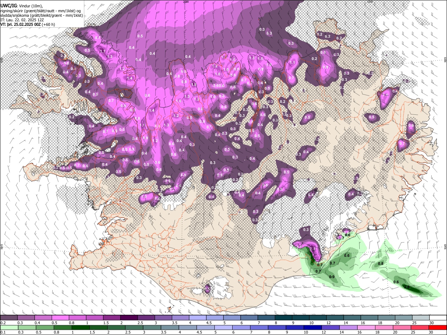Click the 25 light gray swatch in upper legend
The height and width of the screenshot is (335, 447).
pyautogui.click(x=420, y=318)
